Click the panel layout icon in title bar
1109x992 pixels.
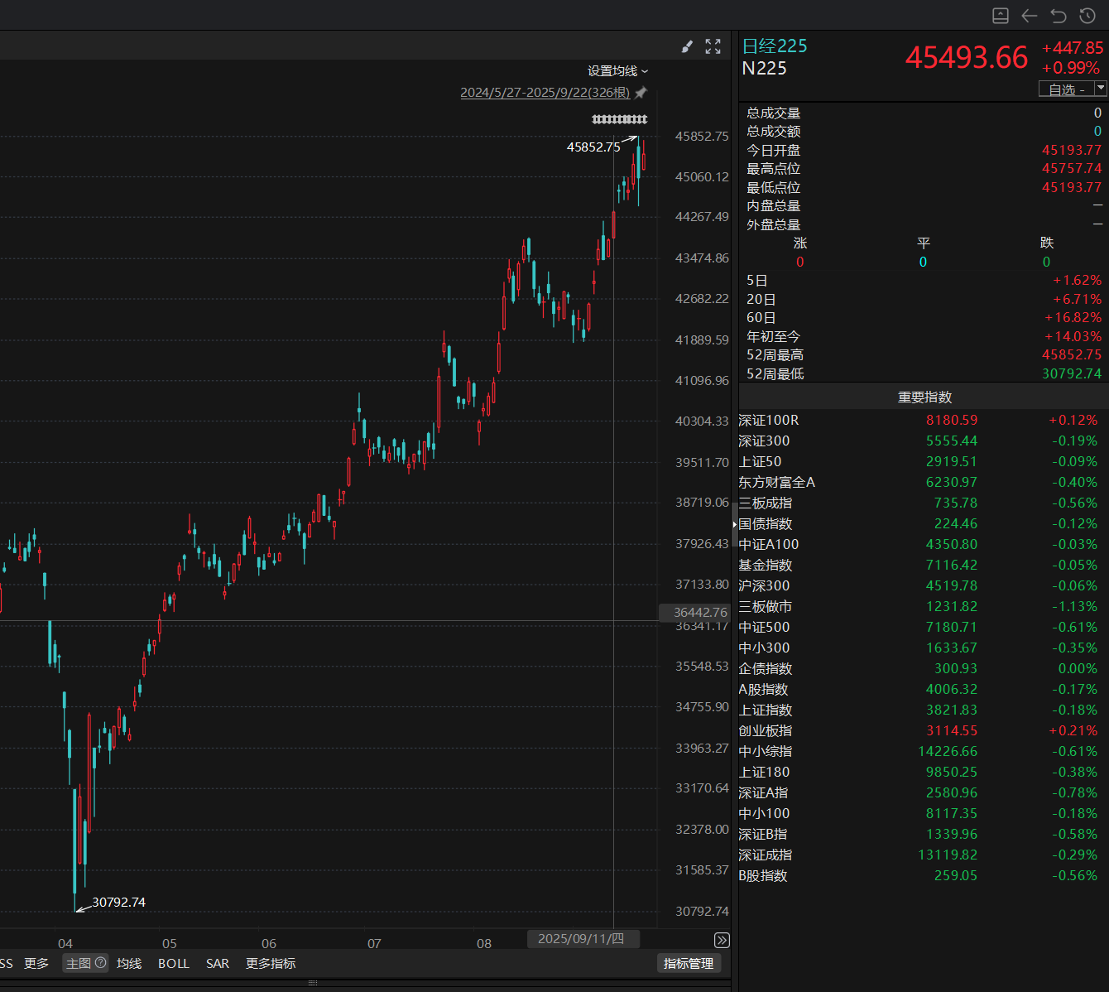point(1001,16)
